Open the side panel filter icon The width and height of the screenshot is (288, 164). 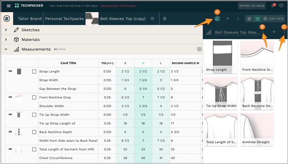pyautogui.click(x=274, y=32)
